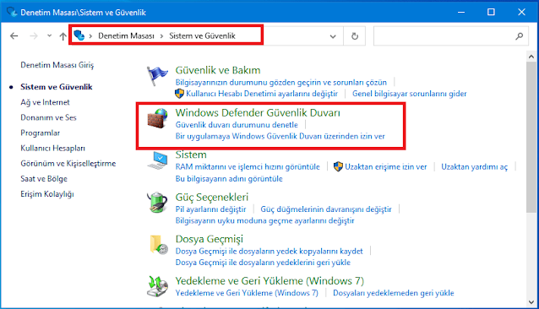Click Dosya Geçmişi ile dosyaların yedeklerini geri yükle

coord(263,263)
